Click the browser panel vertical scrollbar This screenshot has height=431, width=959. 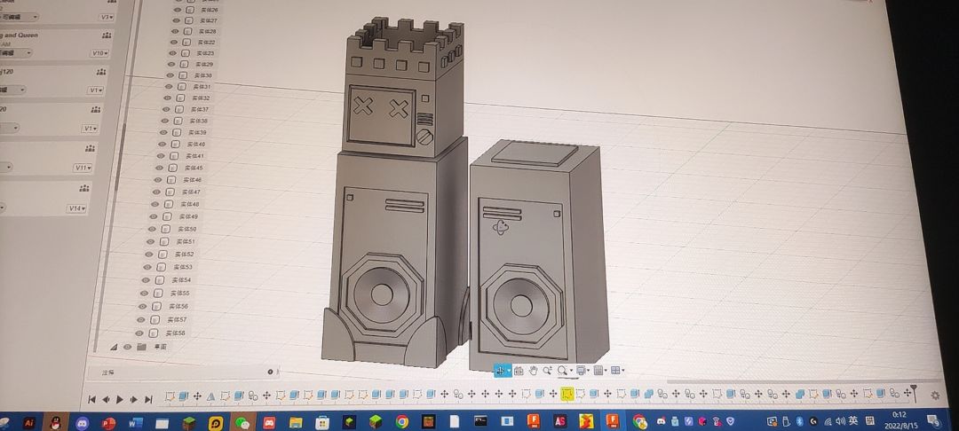120,159
